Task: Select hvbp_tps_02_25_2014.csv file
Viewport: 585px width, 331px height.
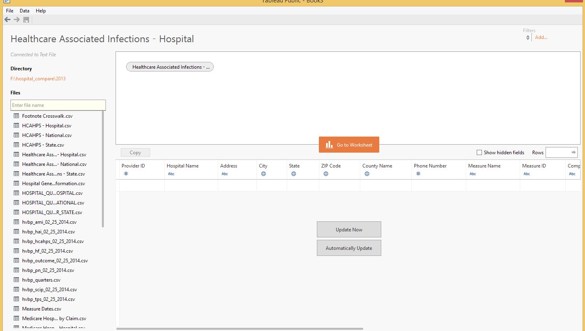Action: 48,299
